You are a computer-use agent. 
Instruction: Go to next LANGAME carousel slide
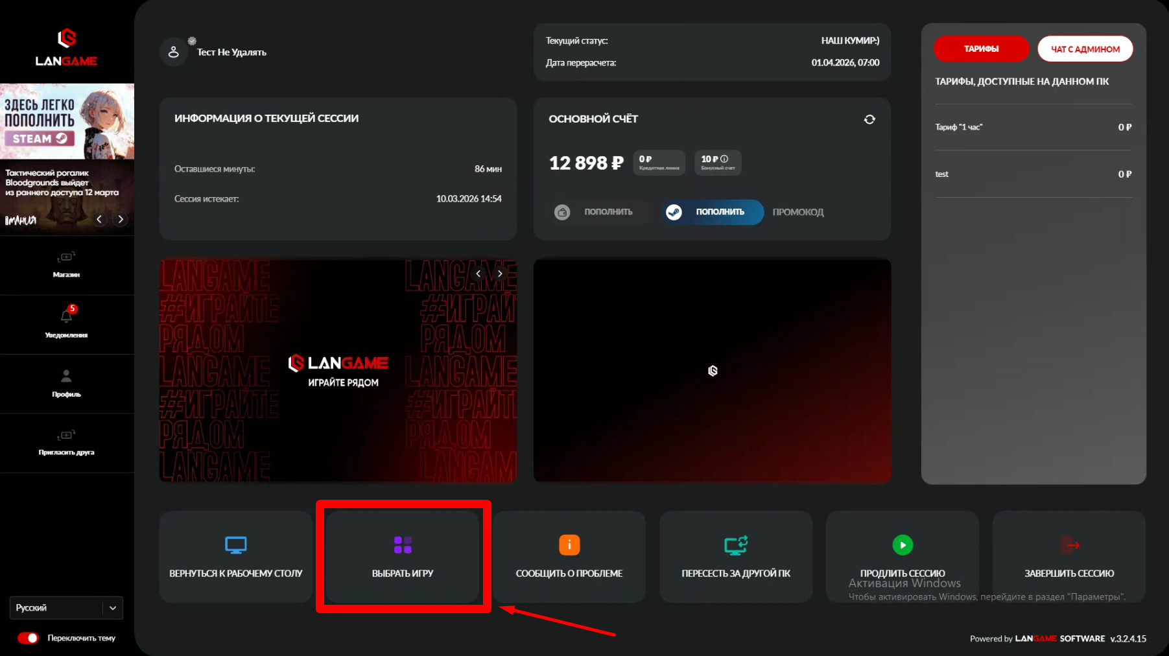500,274
